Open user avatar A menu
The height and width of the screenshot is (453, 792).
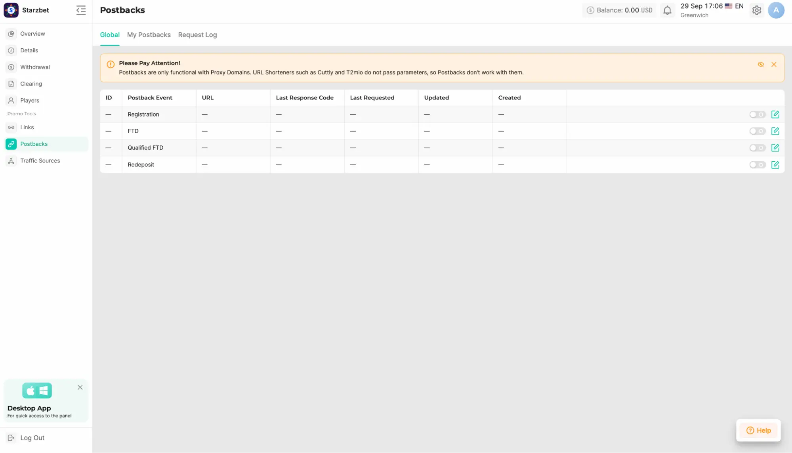point(776,10)
